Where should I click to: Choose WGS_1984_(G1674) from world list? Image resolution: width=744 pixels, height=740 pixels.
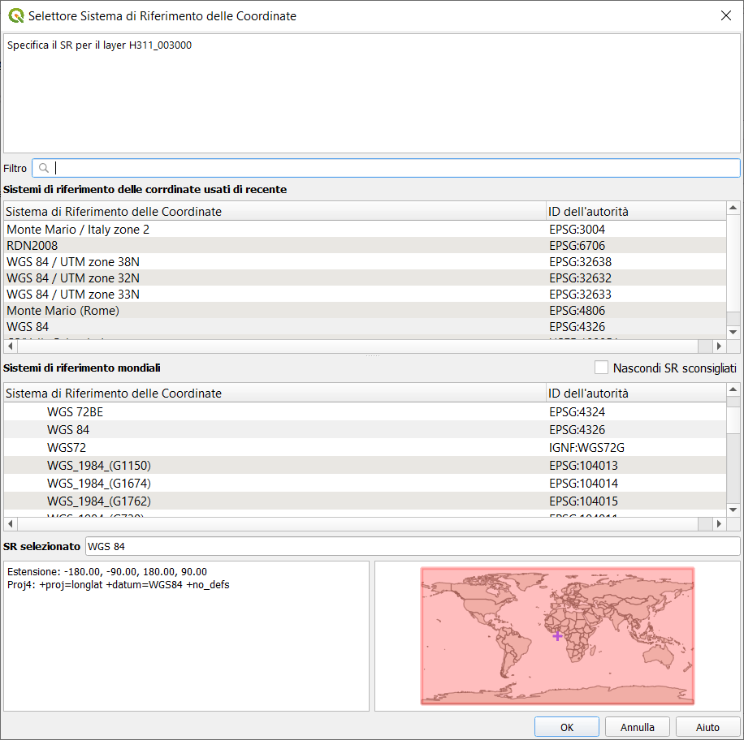coord(99,484)
